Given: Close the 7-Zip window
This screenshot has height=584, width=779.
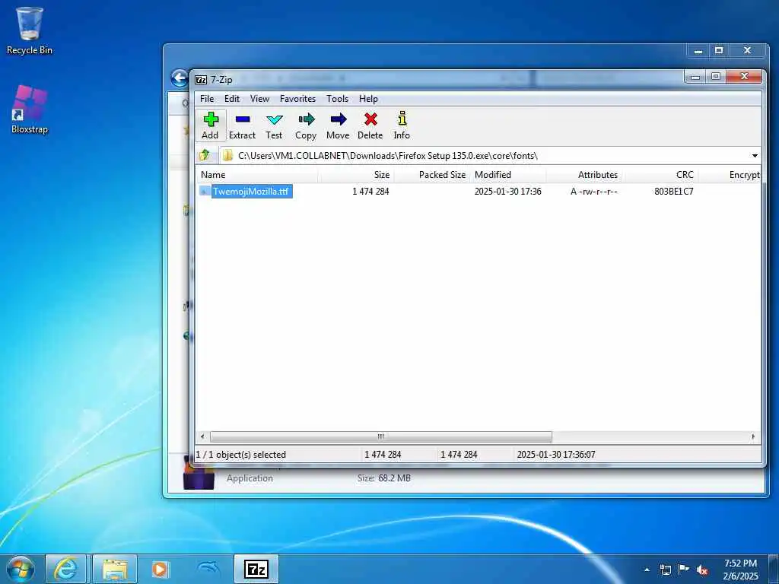Looking at the screenshot, I should pos(744,77).
